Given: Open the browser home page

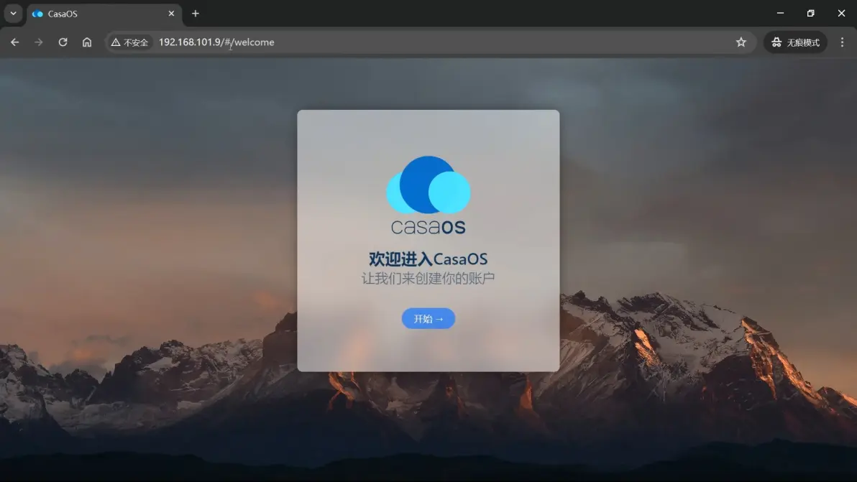Looking at the screenshot, I should tap(87, 42).
